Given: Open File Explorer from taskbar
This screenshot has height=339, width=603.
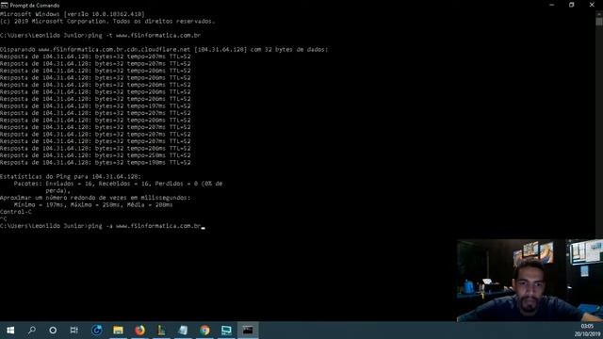Looking at the screenshot, I should 118,331.
